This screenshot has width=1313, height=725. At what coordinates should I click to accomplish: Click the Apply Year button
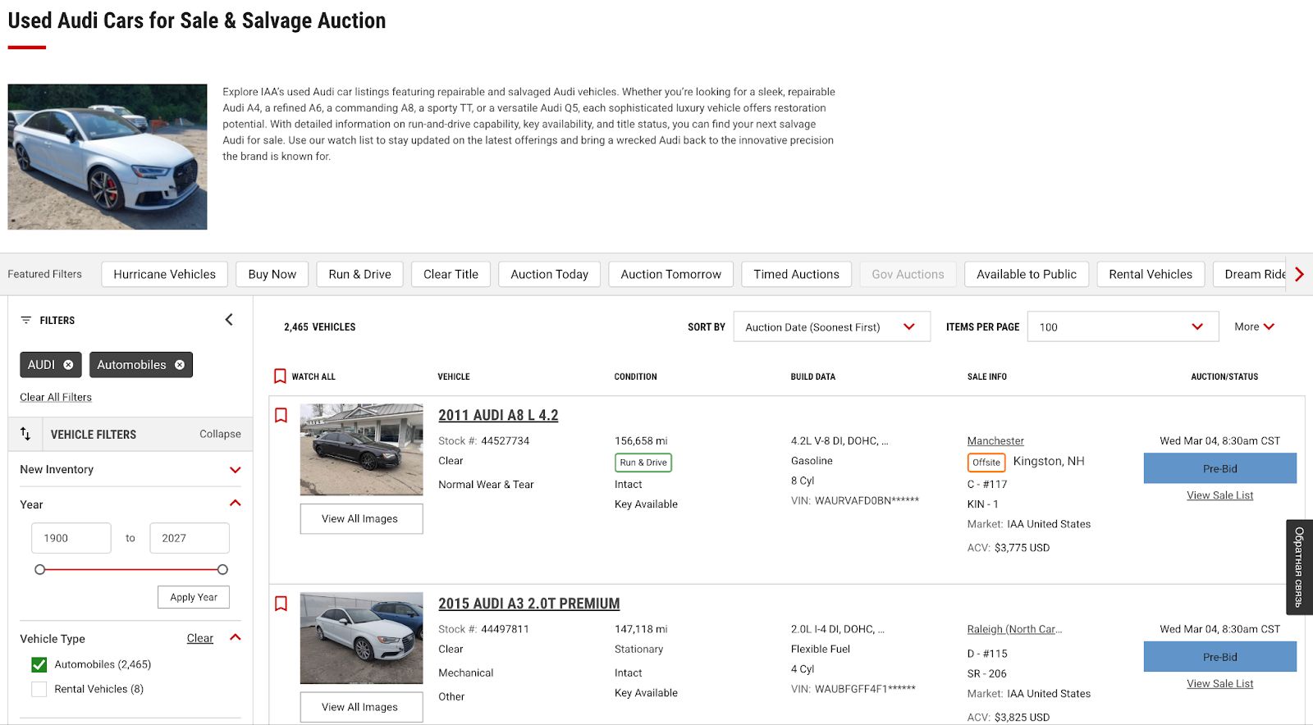coord(194,597)
